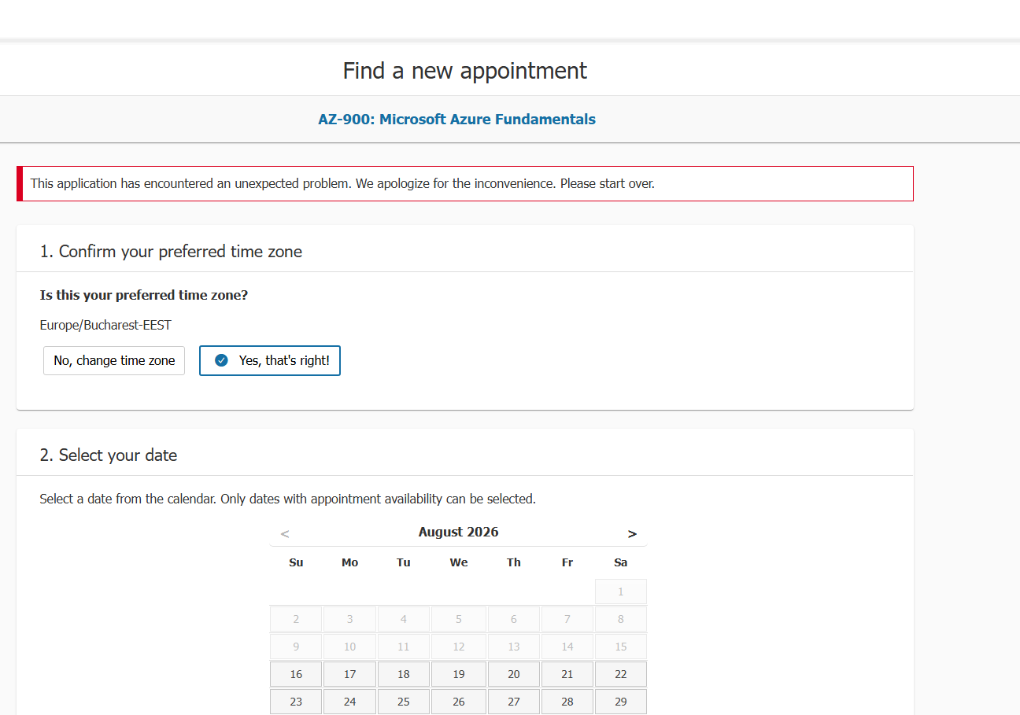Go to next month in calendar
Screen dimensions: 1020x715
(632, 533)
